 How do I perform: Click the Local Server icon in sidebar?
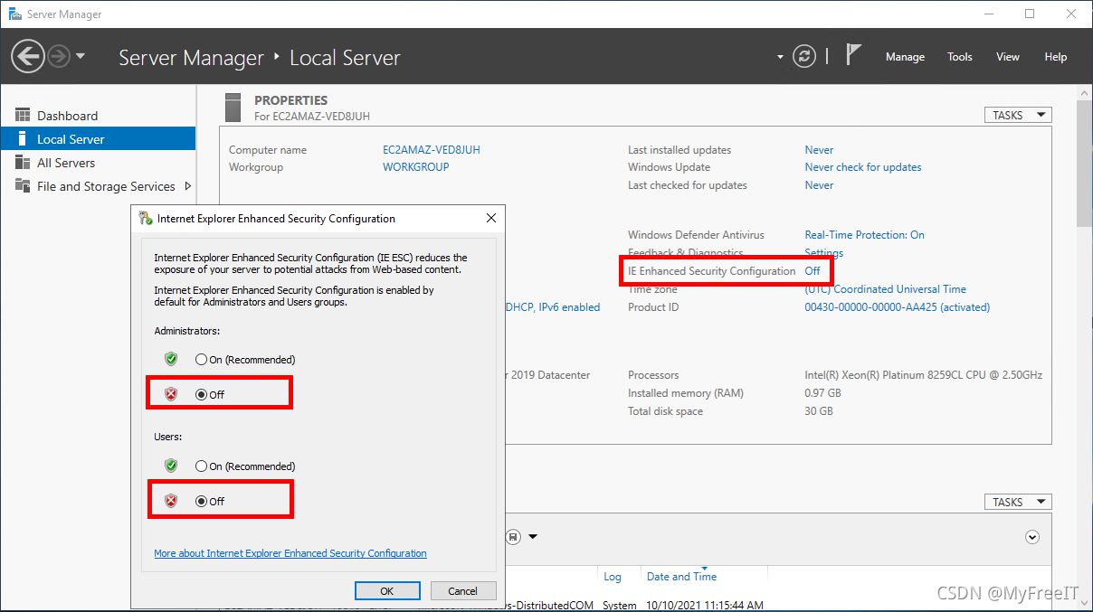coord(23,138)
